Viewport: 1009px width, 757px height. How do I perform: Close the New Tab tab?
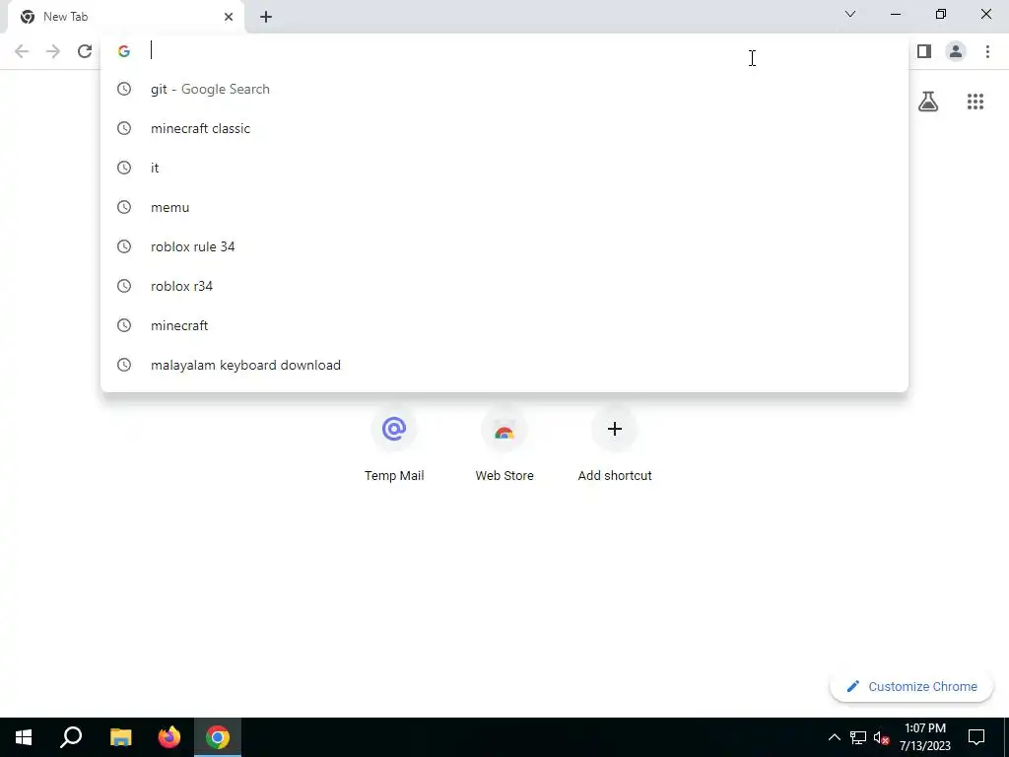[x=229, y=17]
